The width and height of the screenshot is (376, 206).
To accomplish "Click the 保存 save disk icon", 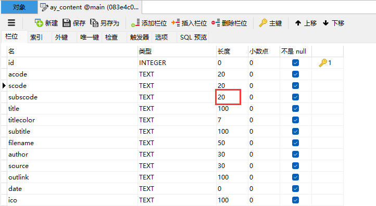I will (67, 23).
